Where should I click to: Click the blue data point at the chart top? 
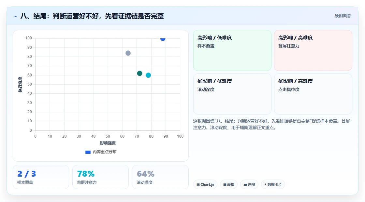coord(163,39)
